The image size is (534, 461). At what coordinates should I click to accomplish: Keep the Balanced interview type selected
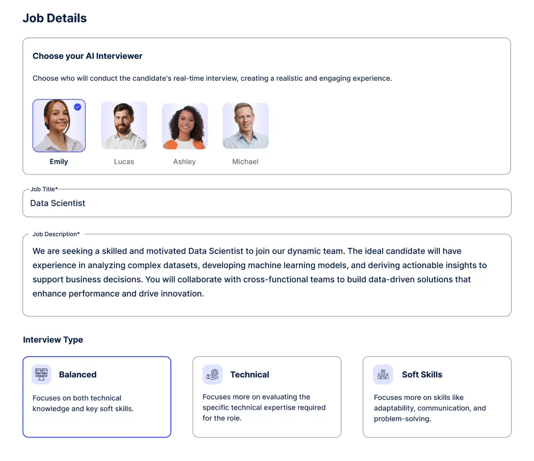[x=97, y=396]
